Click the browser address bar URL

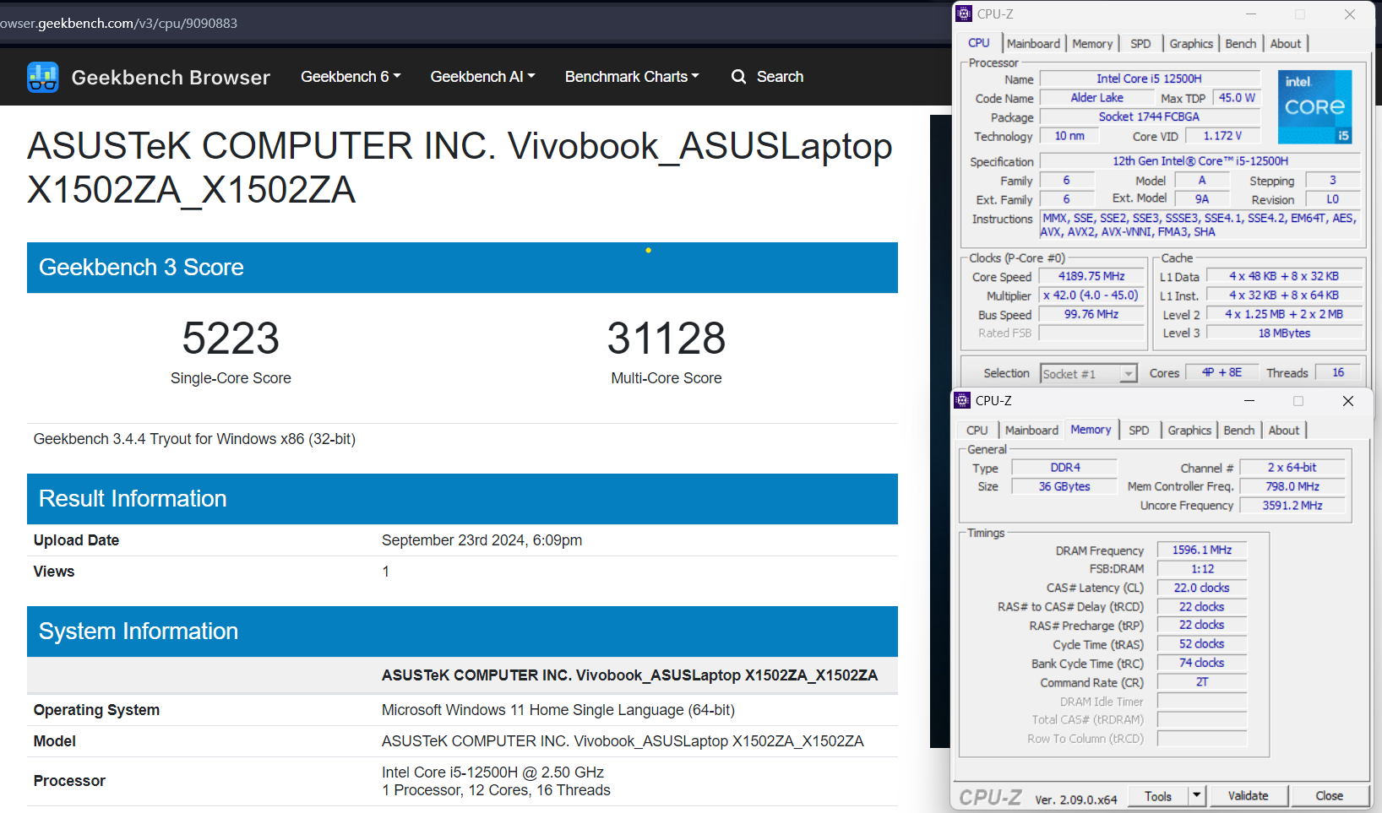tap(118, 23)
